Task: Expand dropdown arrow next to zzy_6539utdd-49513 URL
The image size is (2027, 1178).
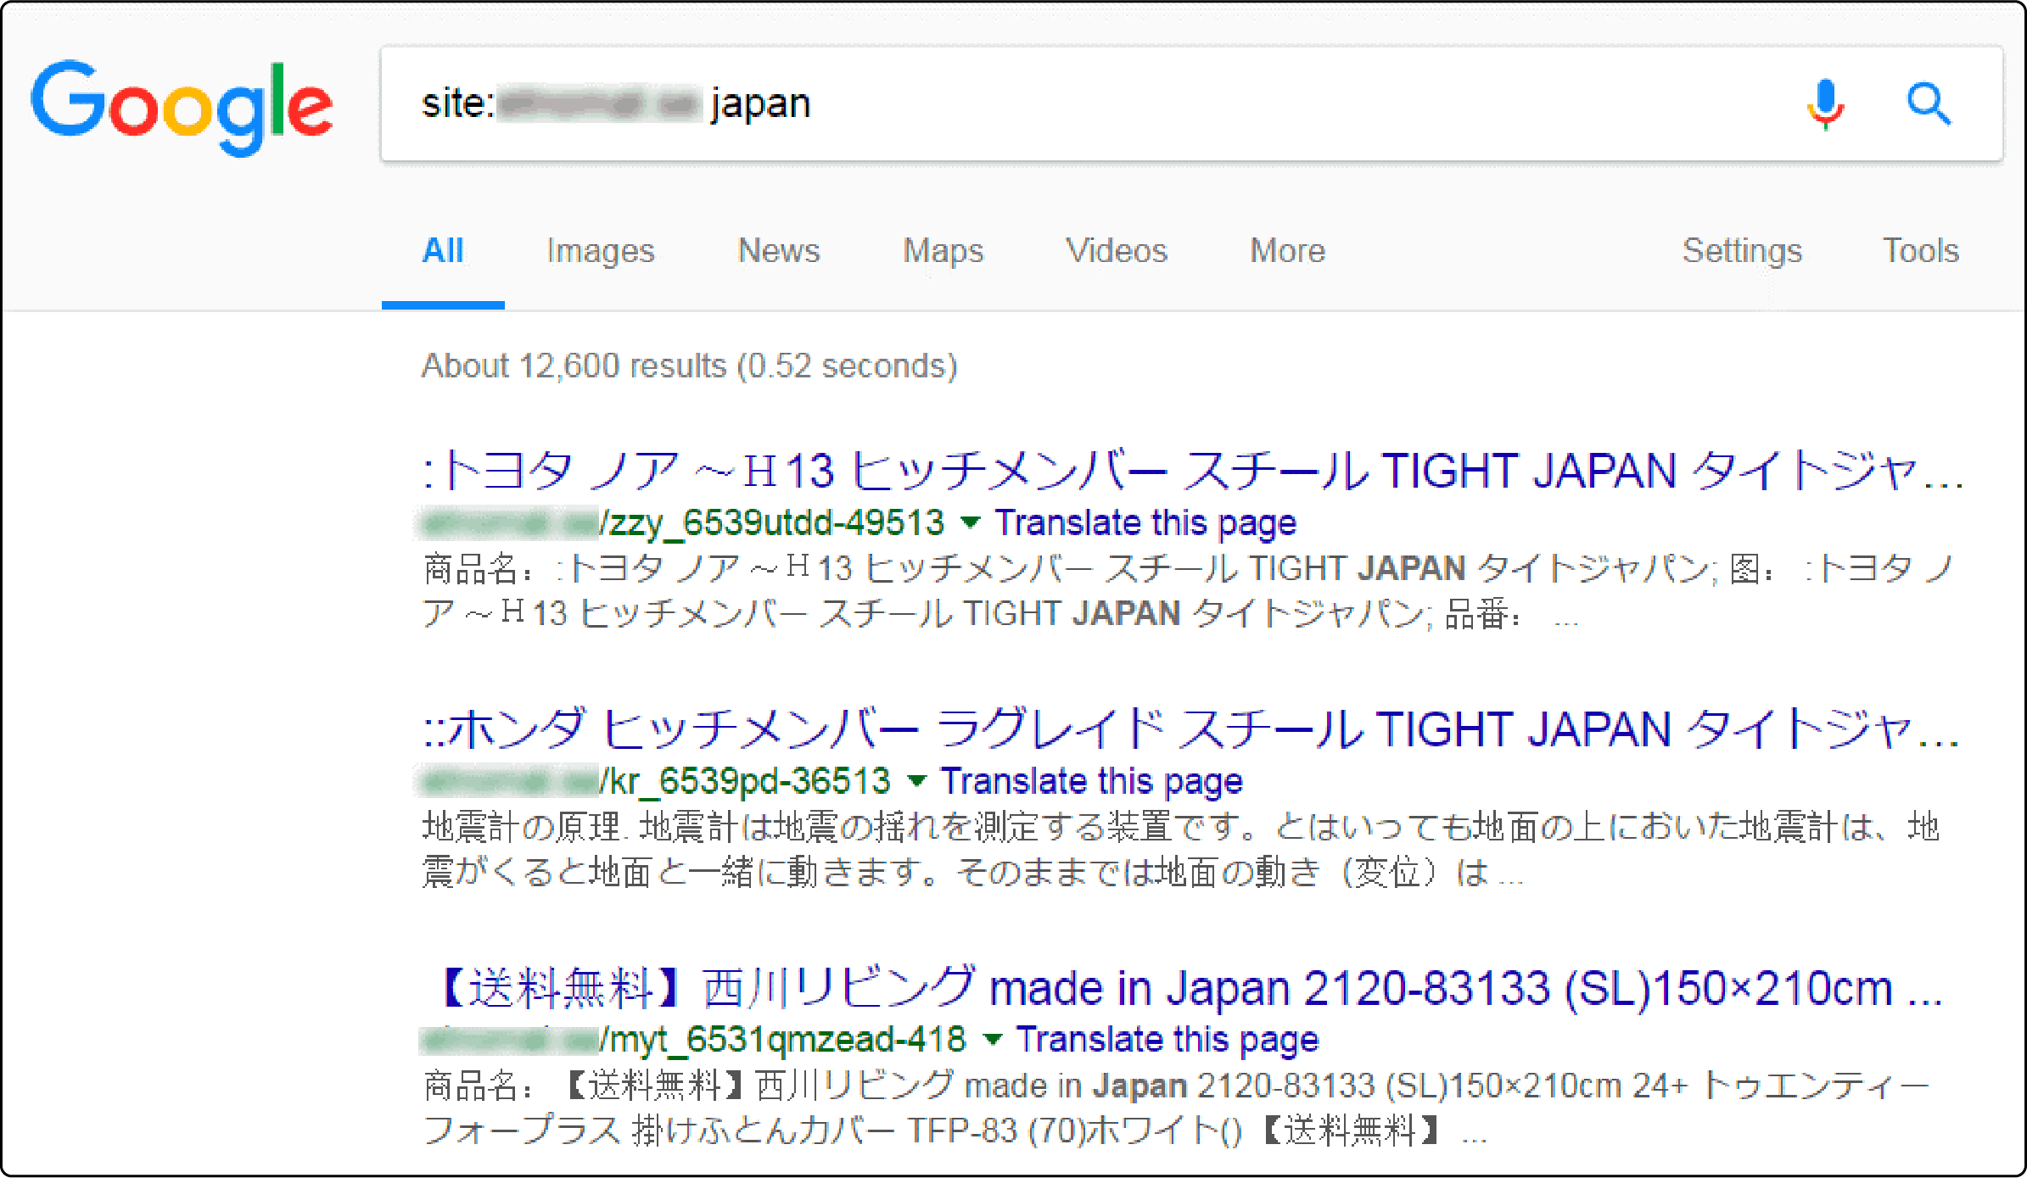Action: (x=970, y=522)
